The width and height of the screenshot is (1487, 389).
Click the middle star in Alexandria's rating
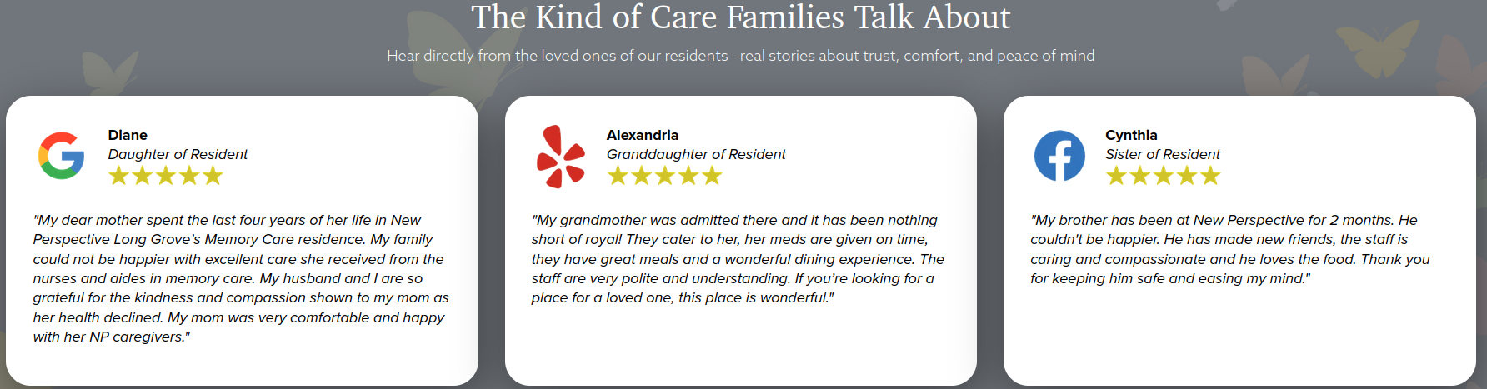(664, 176)
